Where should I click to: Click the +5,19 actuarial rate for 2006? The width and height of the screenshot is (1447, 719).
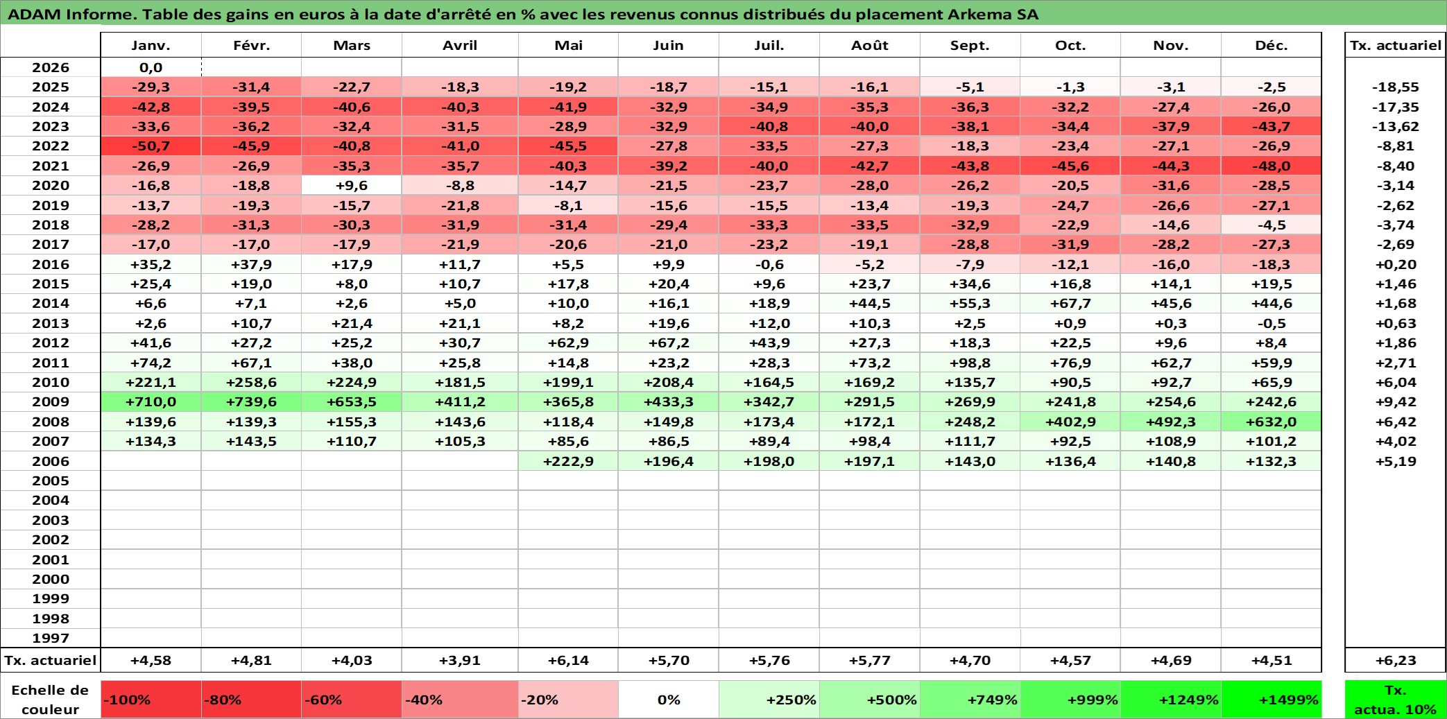coord(1396,461)
